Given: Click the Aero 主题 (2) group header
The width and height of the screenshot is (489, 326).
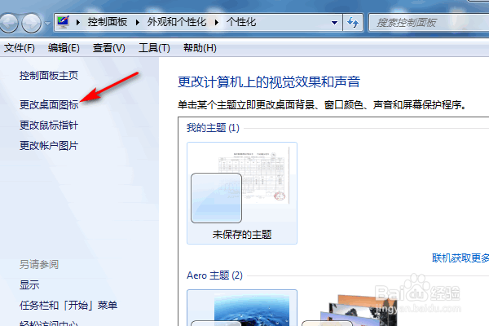Looking at the screenshot, I should tap(214, 275).
